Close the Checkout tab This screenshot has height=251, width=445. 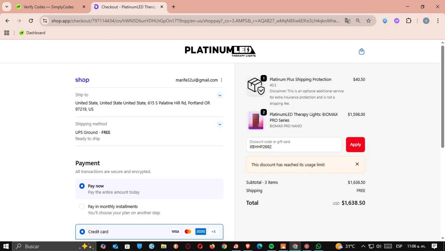pyautogui.click(x=162, y=7)
